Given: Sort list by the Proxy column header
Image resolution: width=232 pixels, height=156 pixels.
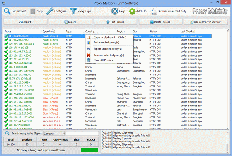Looking at the screenshot, I should tap(8, 31).
